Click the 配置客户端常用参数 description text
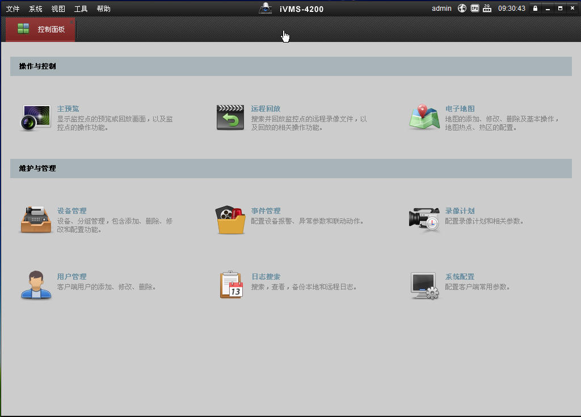Image resolution: width=581 pixels, height=417 pixels. pyautogui.click(x=478, y=287)
